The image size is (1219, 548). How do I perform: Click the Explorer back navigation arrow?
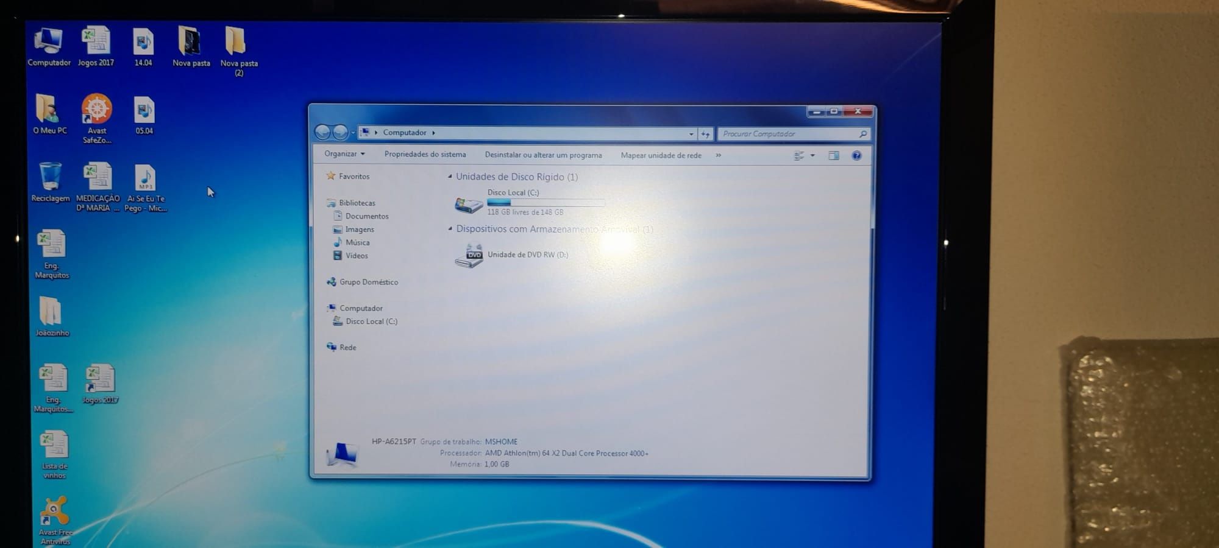click(x=322, y=132)
